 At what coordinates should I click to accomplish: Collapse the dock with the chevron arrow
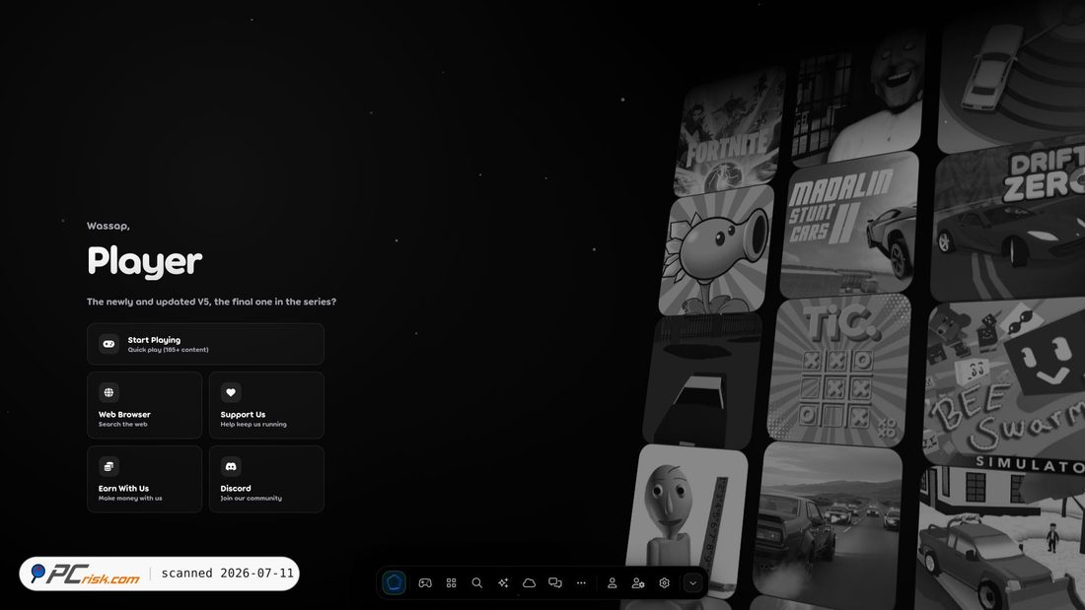[692, 583]
